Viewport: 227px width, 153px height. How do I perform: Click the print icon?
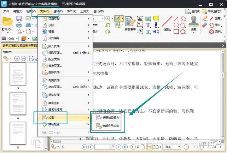[19, 25]
